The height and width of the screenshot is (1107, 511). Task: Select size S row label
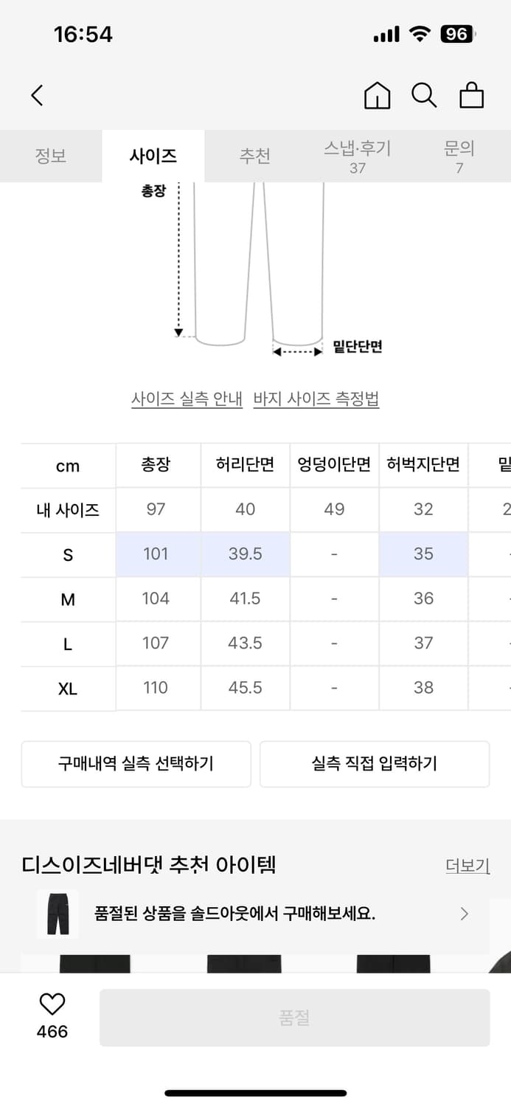pos(68,555)
